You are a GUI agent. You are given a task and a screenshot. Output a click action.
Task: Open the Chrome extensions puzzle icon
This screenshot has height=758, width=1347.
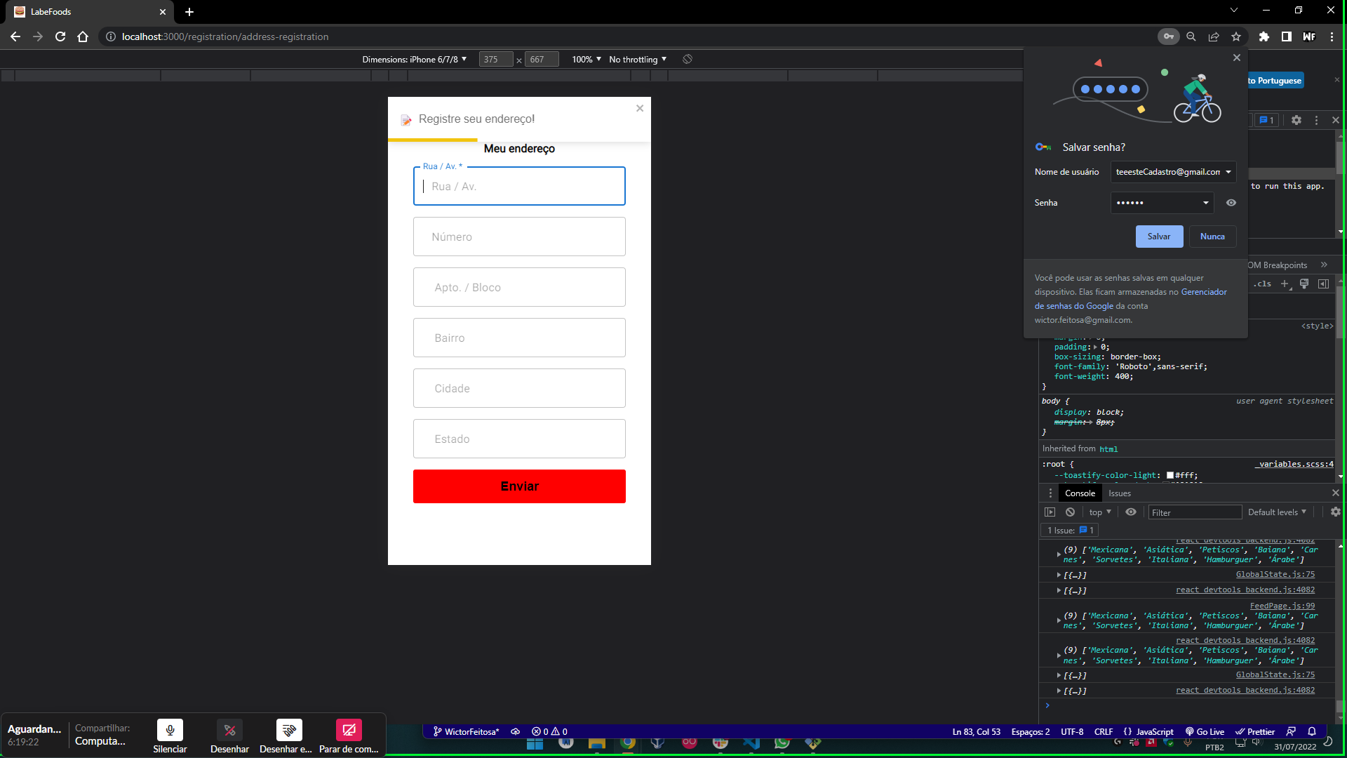tap(1264, 36)
